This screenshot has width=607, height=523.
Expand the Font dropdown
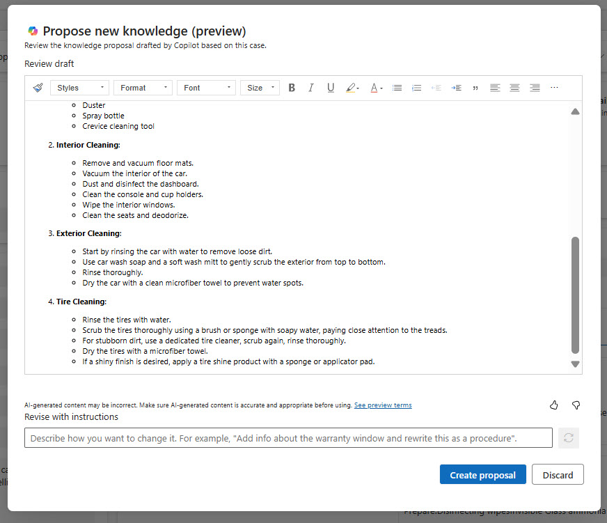206,88
